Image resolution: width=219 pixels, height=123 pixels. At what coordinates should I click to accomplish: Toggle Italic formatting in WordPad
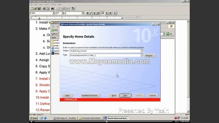click(91, 13)
